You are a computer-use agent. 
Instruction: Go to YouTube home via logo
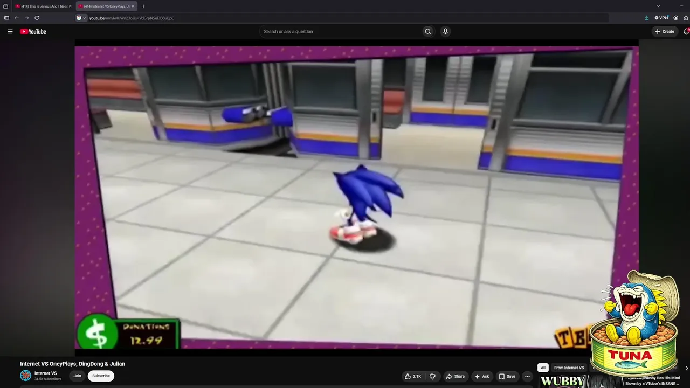[x=33, y=32]
